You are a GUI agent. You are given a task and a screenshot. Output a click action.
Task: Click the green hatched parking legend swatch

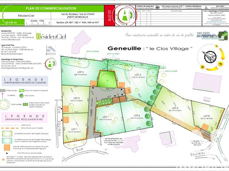[x=25, y=104]
